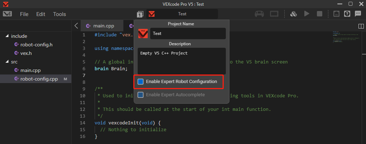The width and height of the screenshot is (366, 144).
Task: Open the help question mark icon
Action: (347, 14)
